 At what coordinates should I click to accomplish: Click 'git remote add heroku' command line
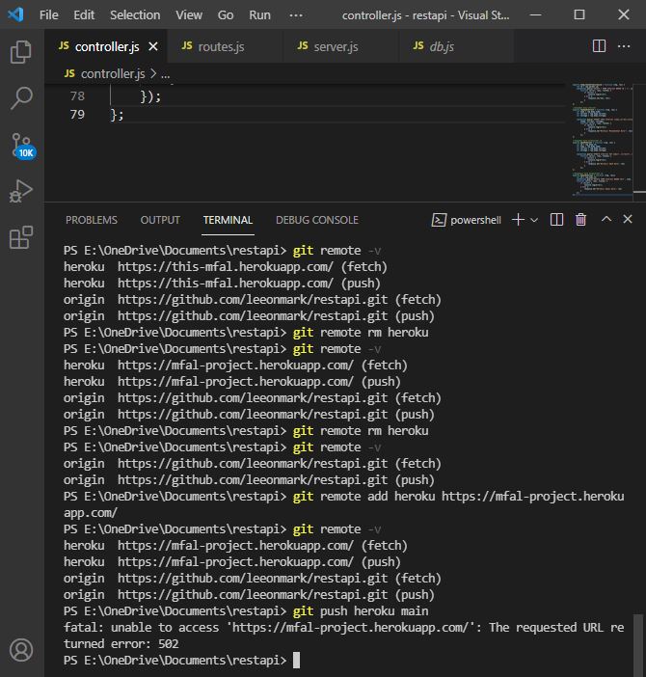pyautogui.click(x=343, y=504)
